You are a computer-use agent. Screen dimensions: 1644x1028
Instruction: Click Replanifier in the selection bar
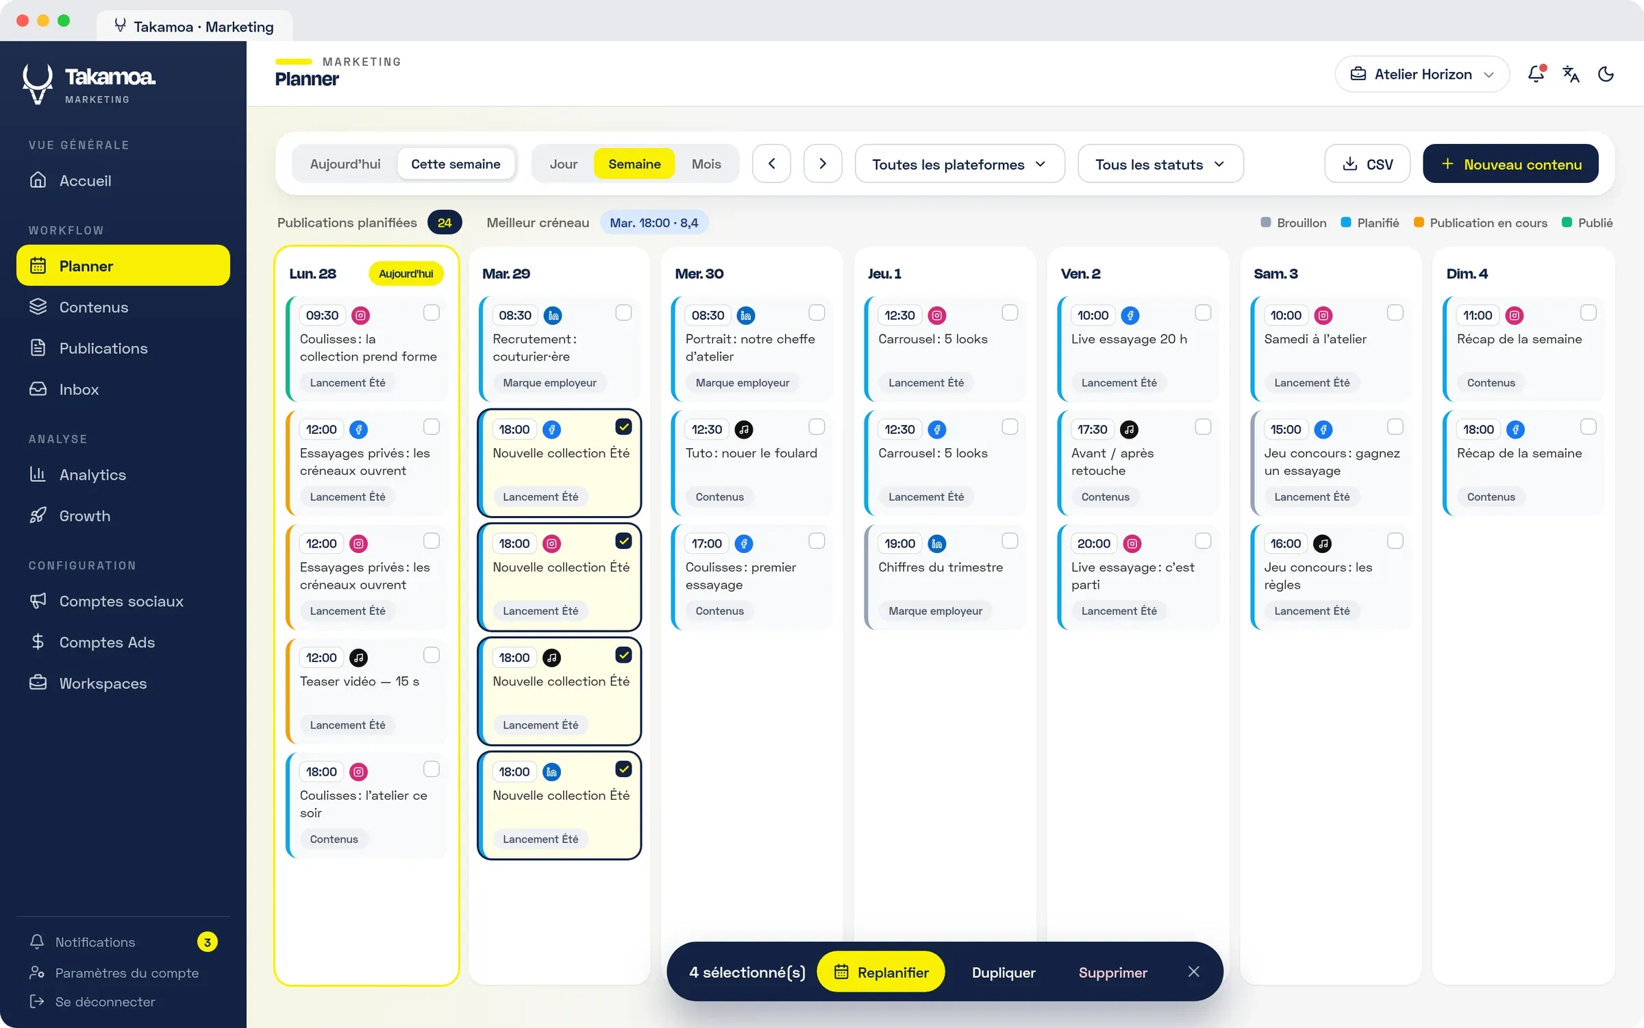pos(881,972)
